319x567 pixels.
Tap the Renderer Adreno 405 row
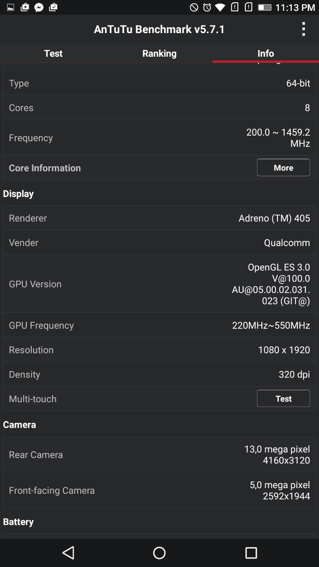tap(159, 218)
